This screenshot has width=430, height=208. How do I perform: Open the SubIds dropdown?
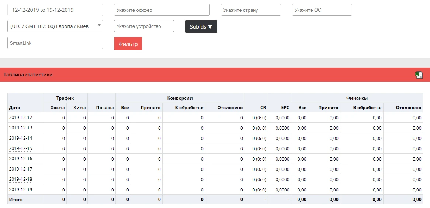point(201,26)
